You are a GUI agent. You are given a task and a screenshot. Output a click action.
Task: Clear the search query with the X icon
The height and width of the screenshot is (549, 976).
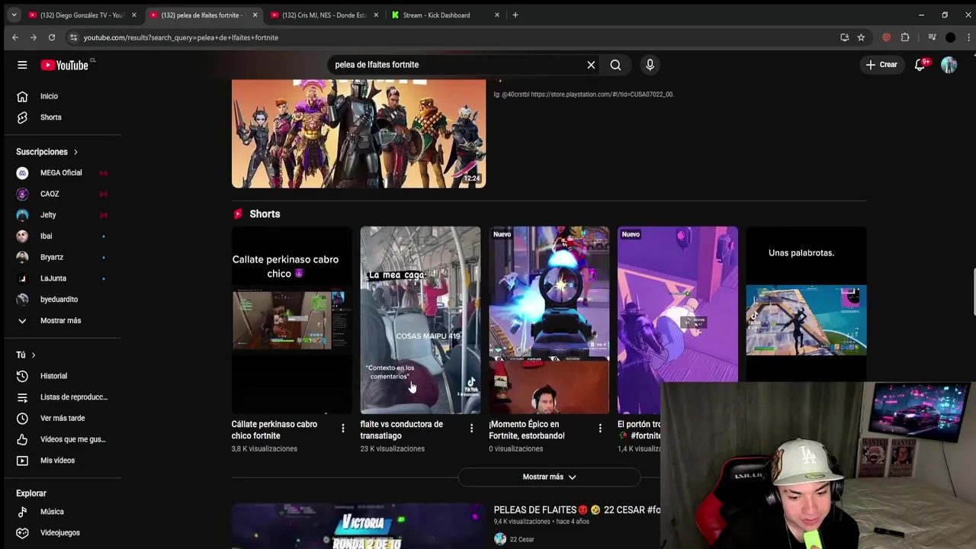pos(591,65)
